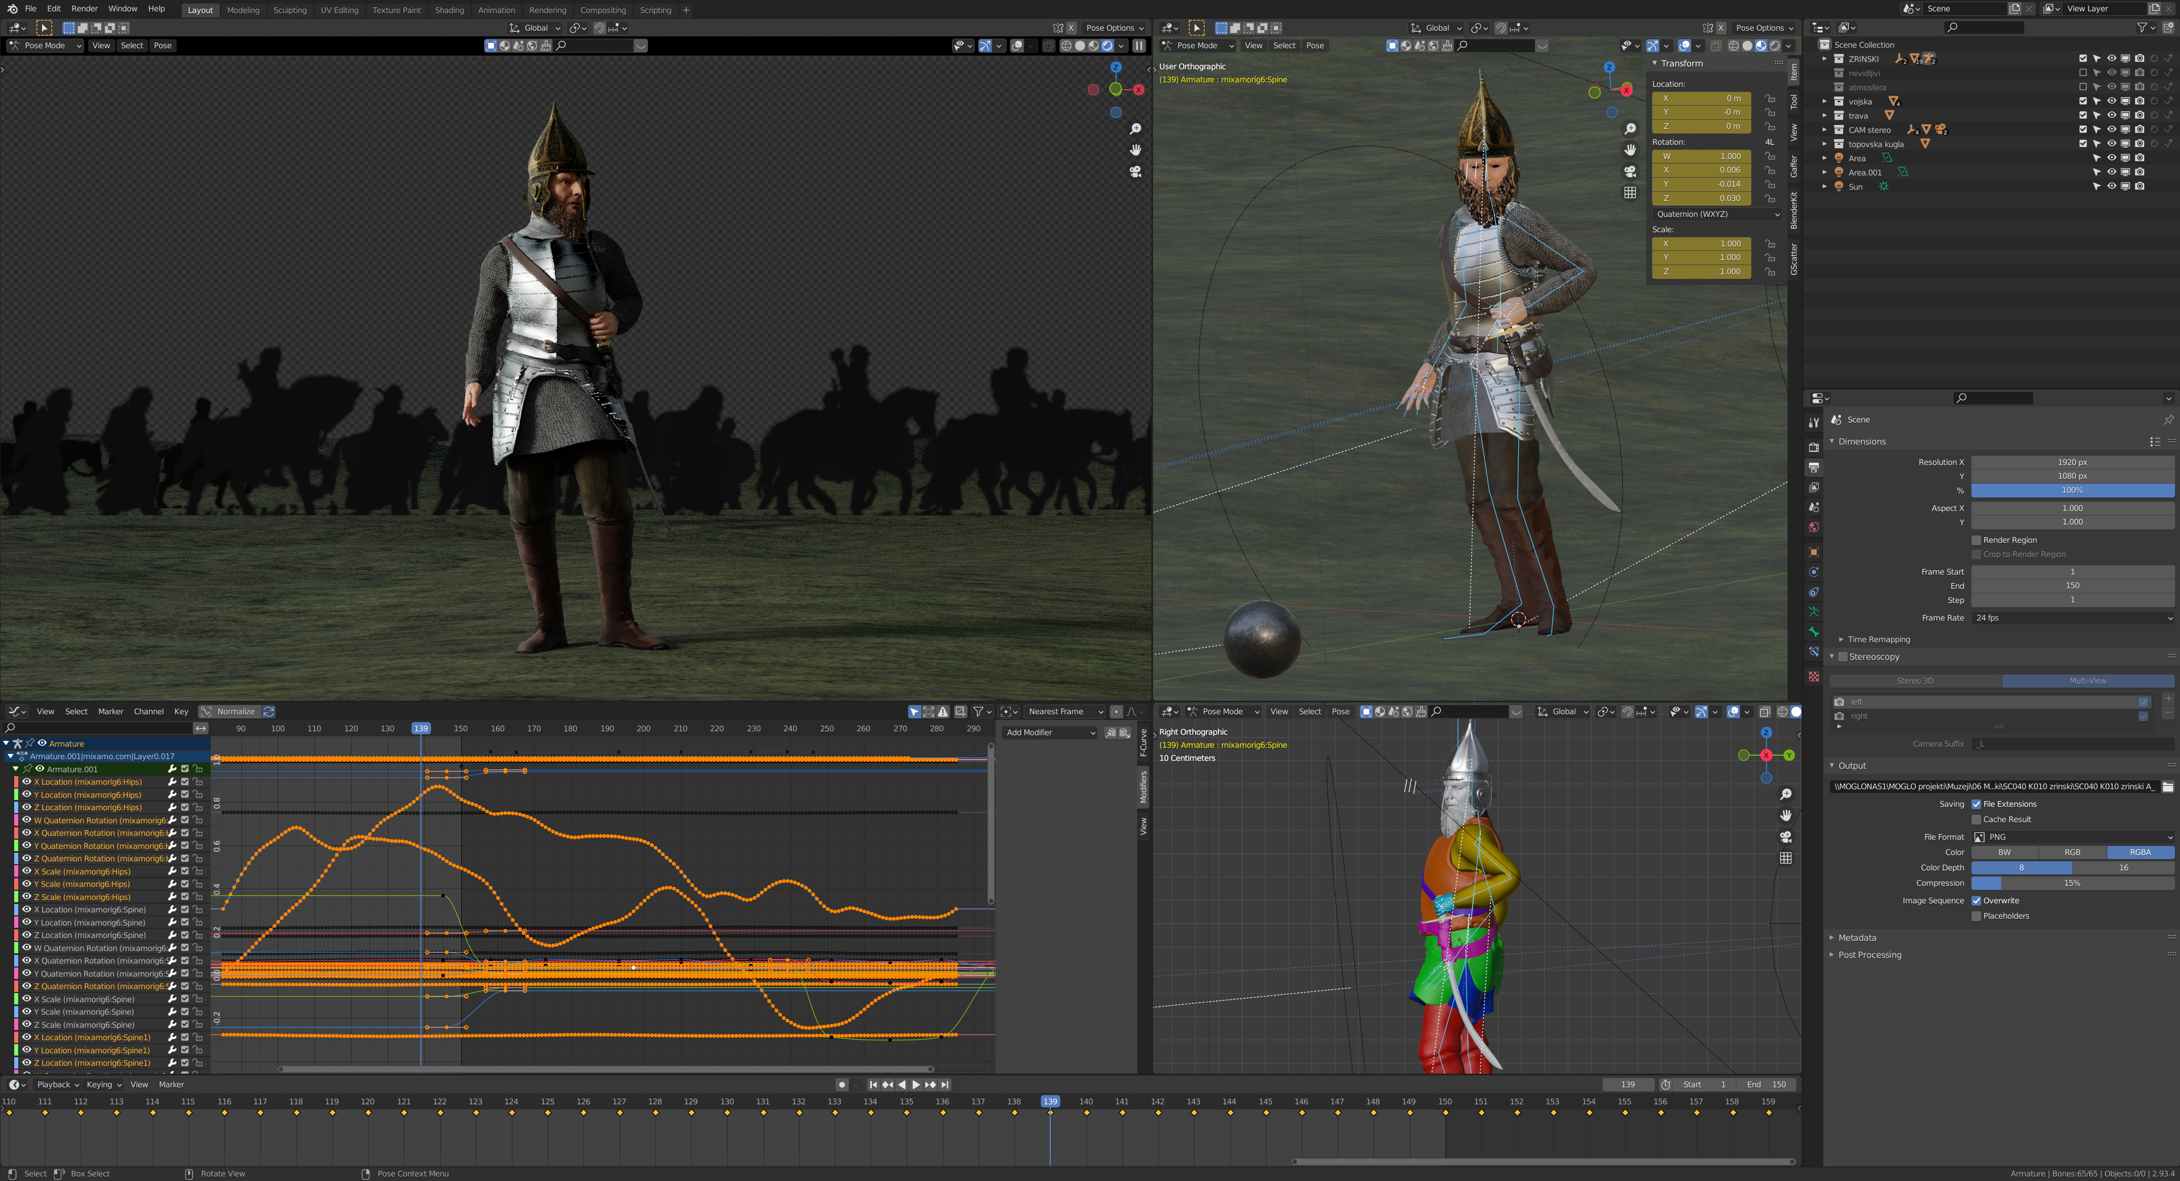Click the Add Modifier button
2180x1181 pixels.
tap(1049, 732)
